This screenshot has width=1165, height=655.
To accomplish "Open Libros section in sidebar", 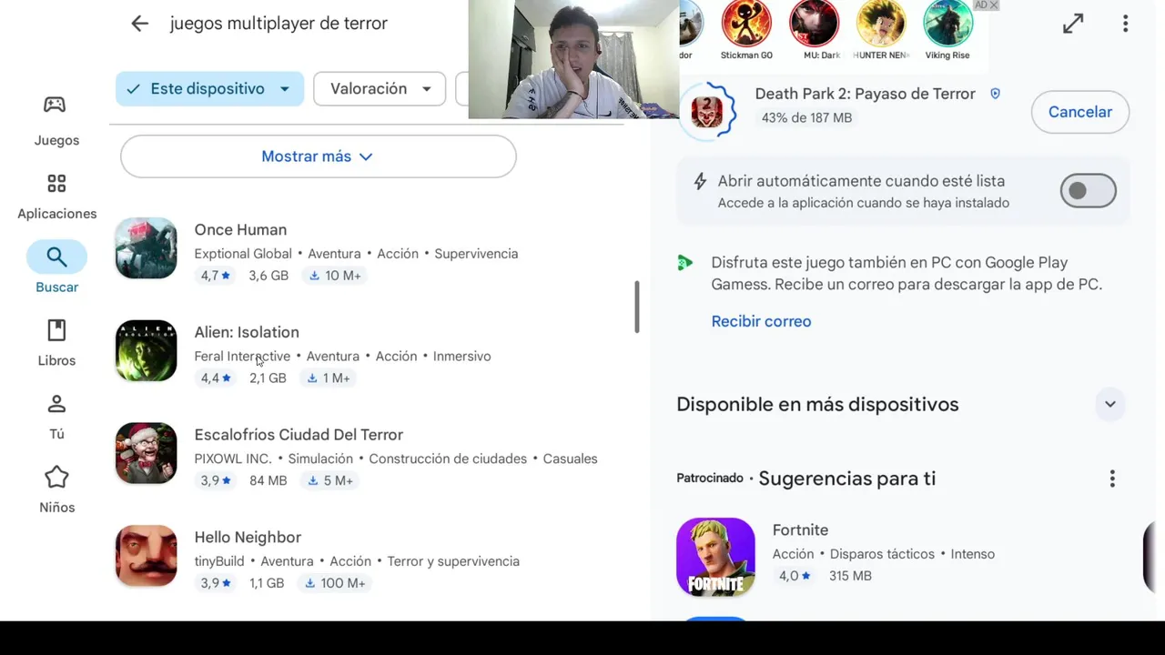I will tap(56, 343).
